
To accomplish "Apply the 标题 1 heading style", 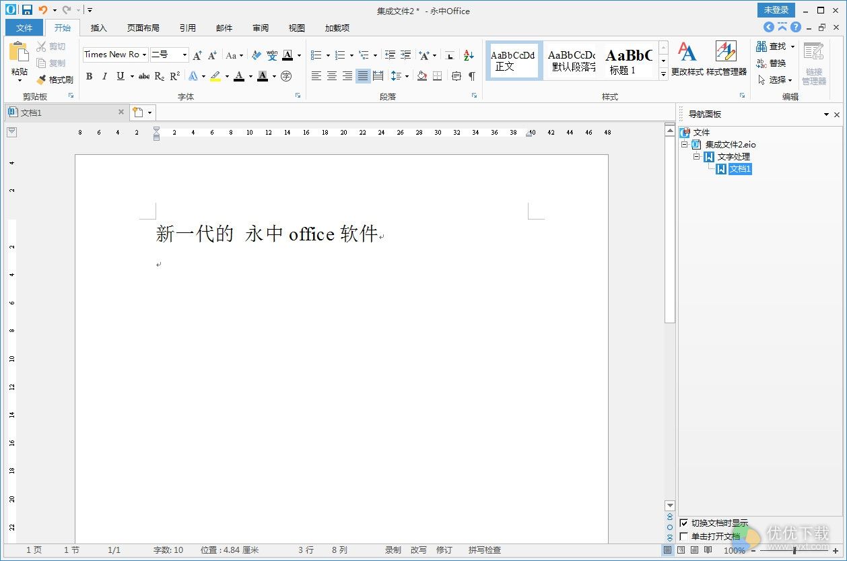I will pyautogui.click(x=628, y=61).
